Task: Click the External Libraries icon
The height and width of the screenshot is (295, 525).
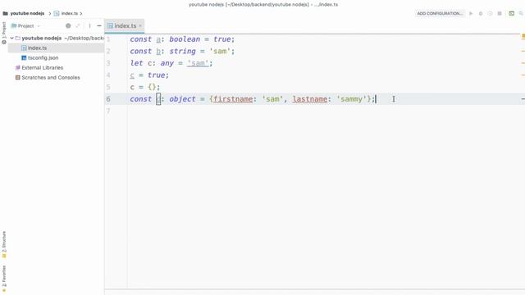Action: (18, 67)
